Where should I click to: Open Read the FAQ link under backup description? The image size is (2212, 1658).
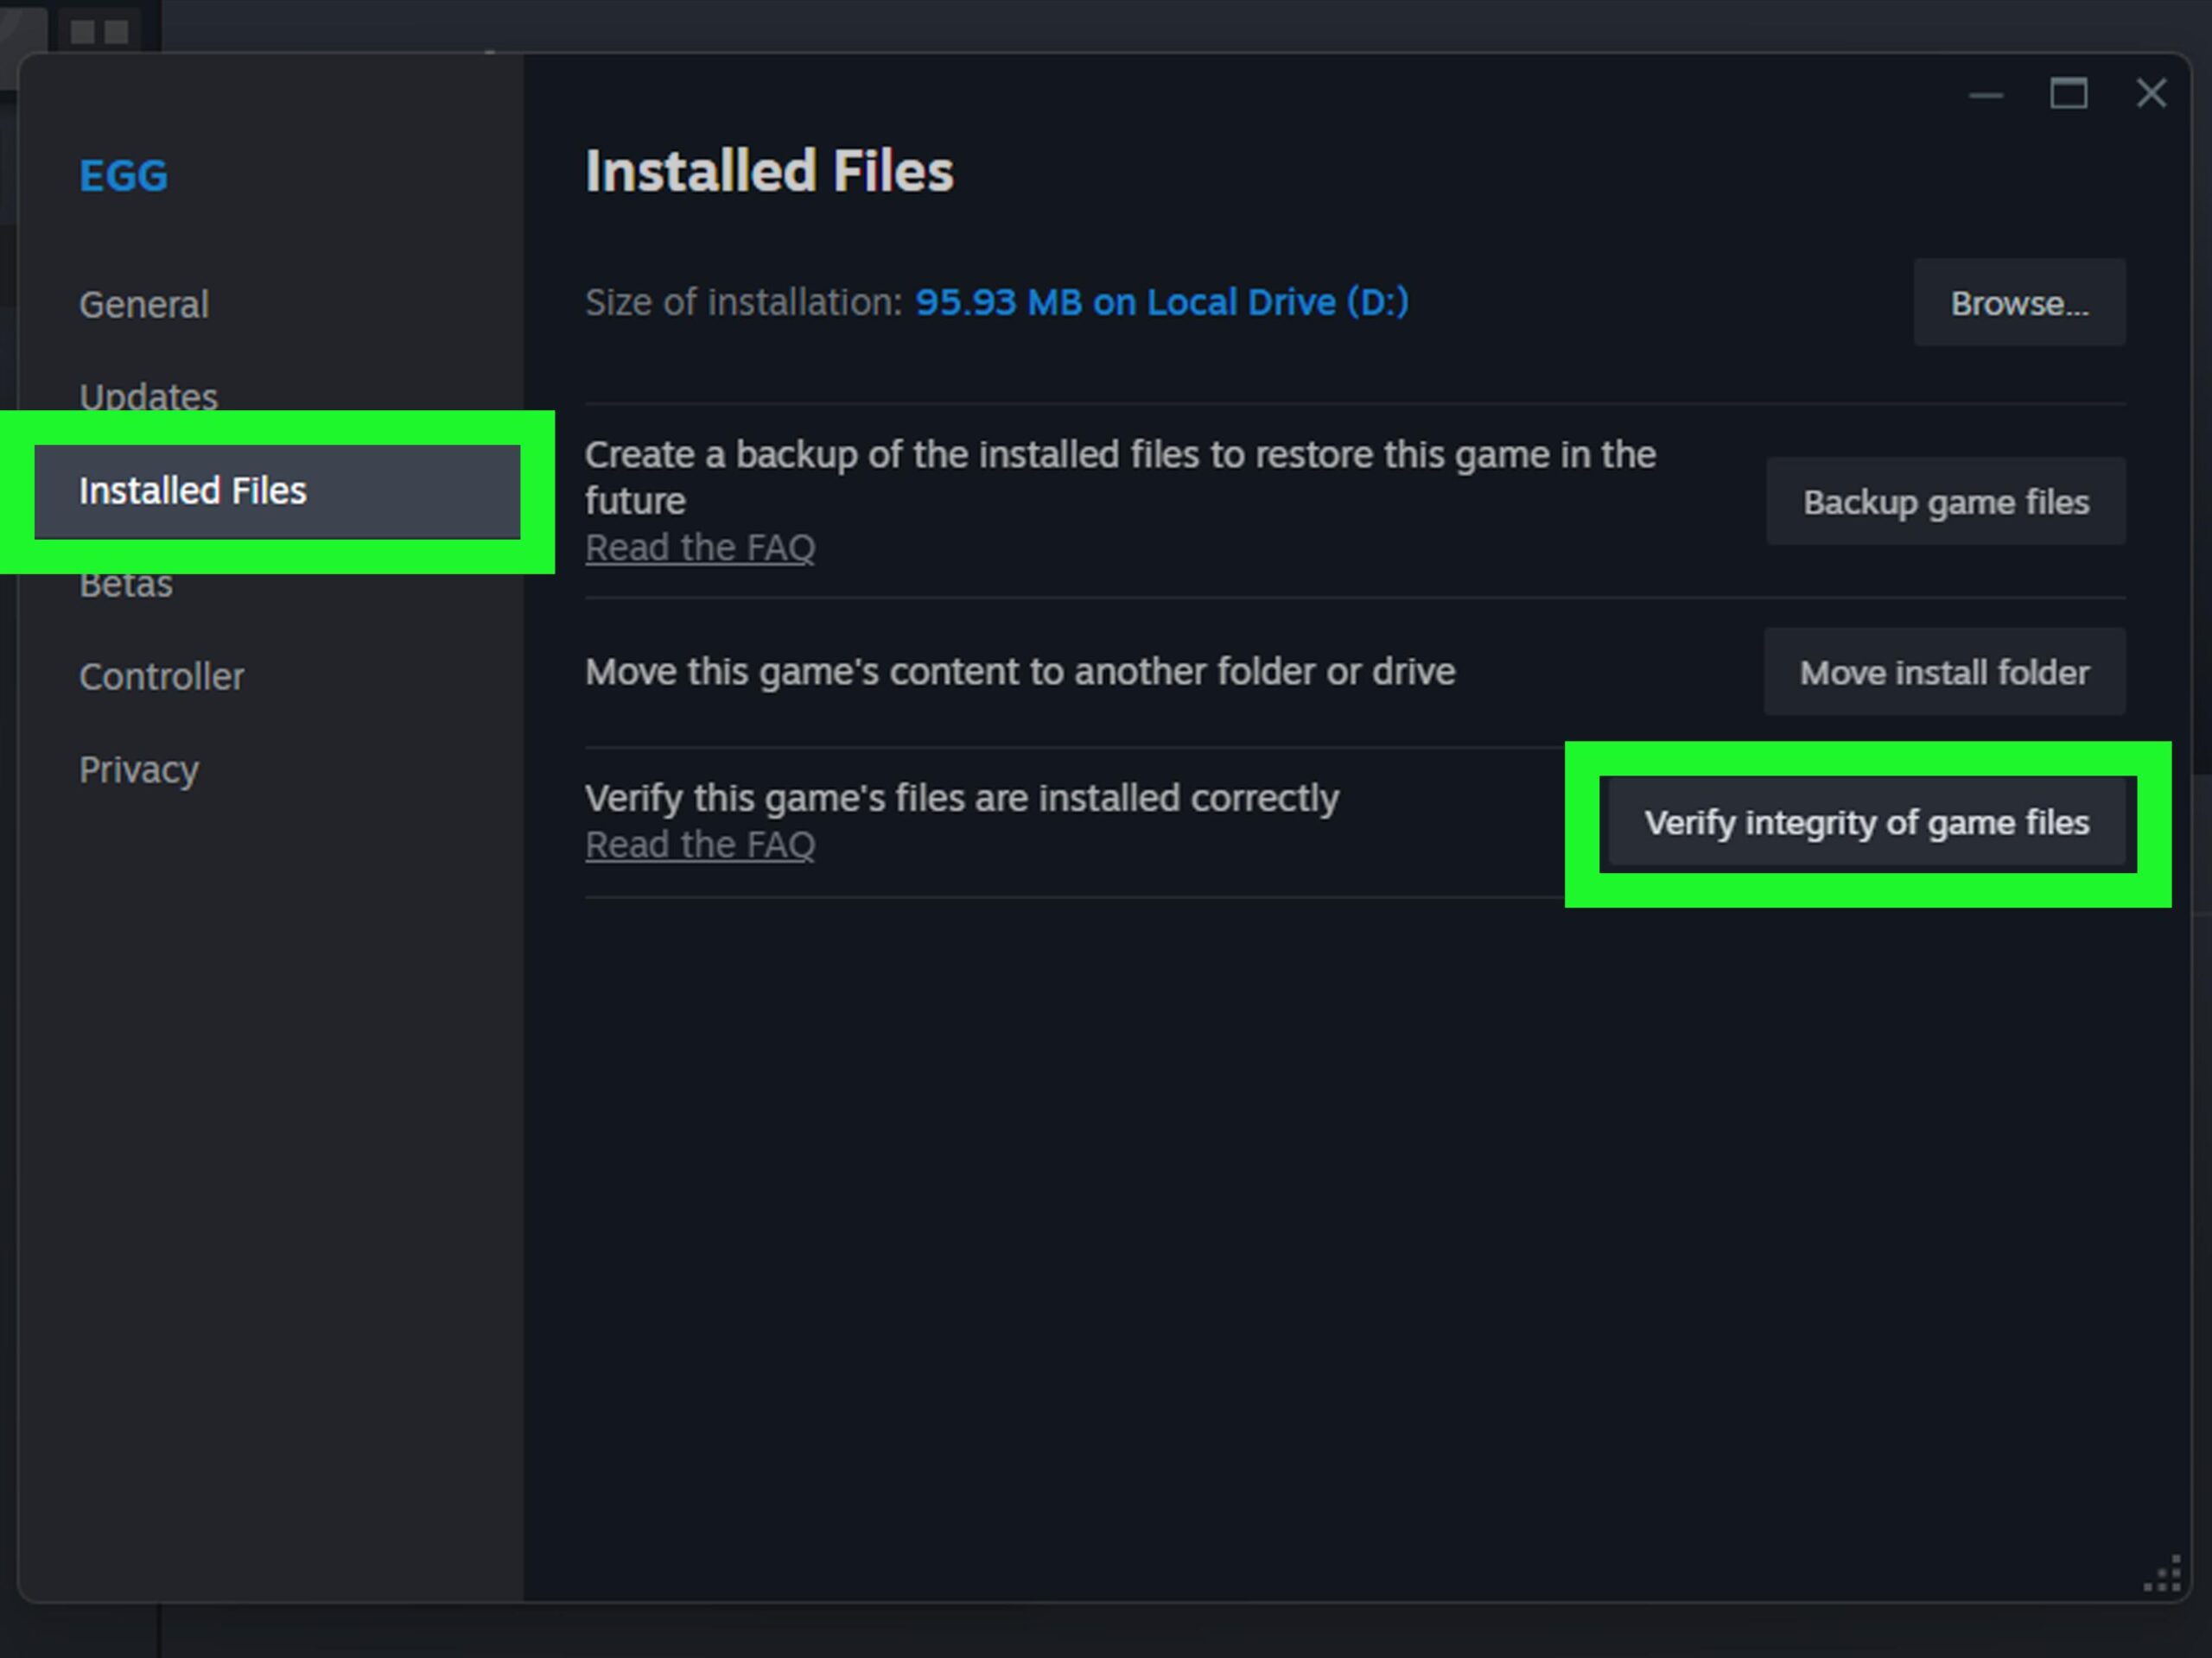coord(700,547)
